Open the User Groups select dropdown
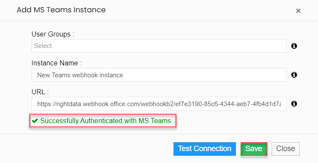The image size is (318, 163). pyautogui.click(x=159, y=46)
